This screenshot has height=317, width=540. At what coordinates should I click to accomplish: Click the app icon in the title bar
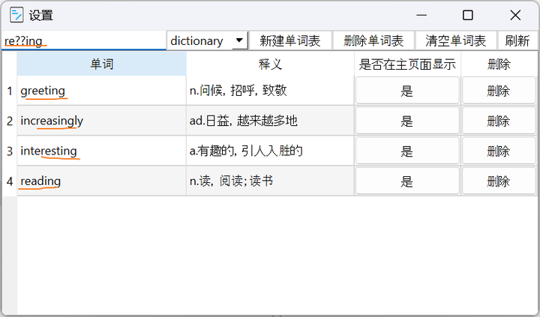(16, 15)
